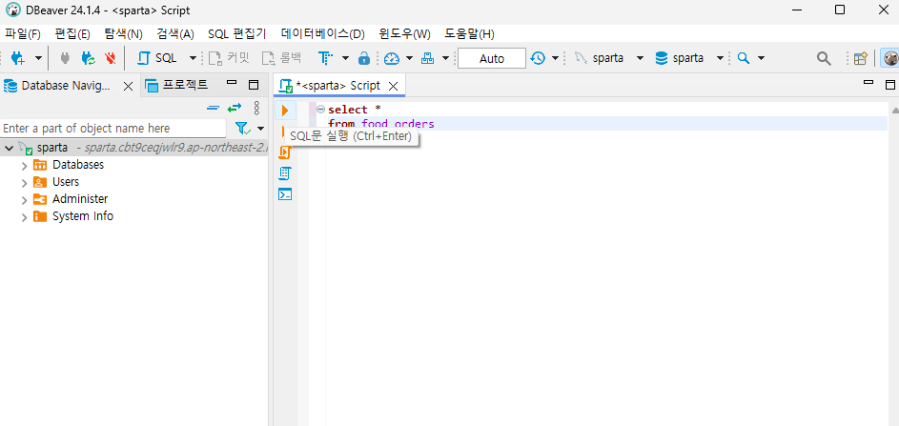The image size is (899, 426).
Task: Open the 윈도우(W) menu
Action: pyautogui.click(x=404, y=33)
